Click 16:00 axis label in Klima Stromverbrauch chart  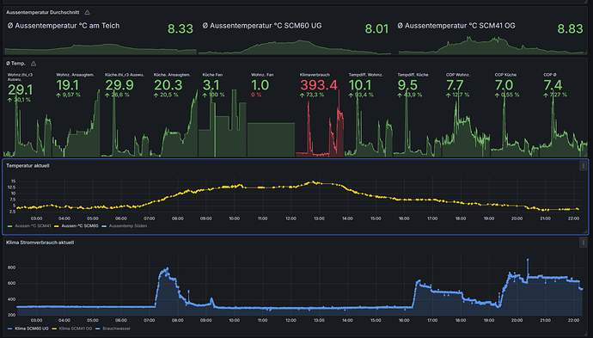(x=404, y=321)
